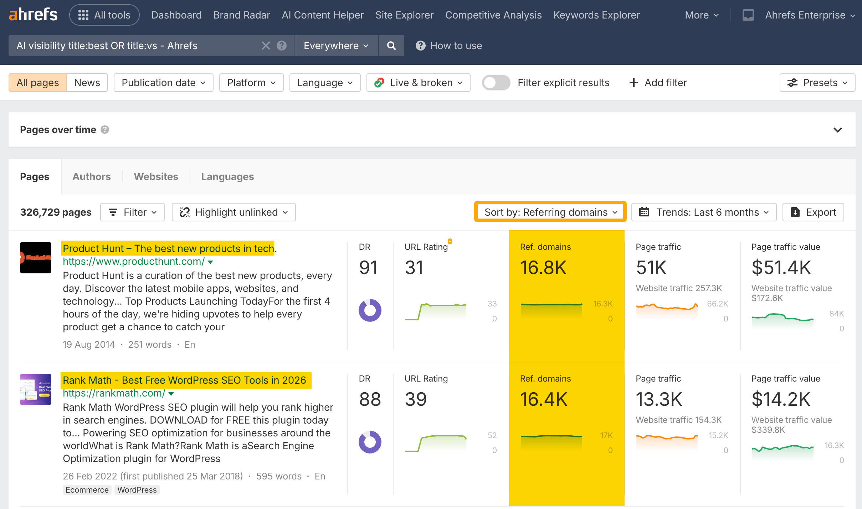862x509 pixels.
Task: Click the Product Hunt 16.8K ref. domains value
Action: (543, 268)
